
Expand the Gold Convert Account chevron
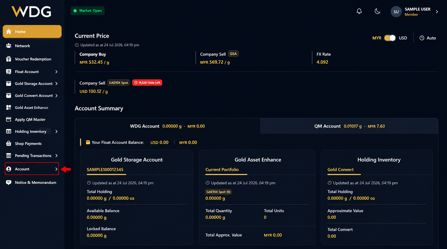point(56,96)
